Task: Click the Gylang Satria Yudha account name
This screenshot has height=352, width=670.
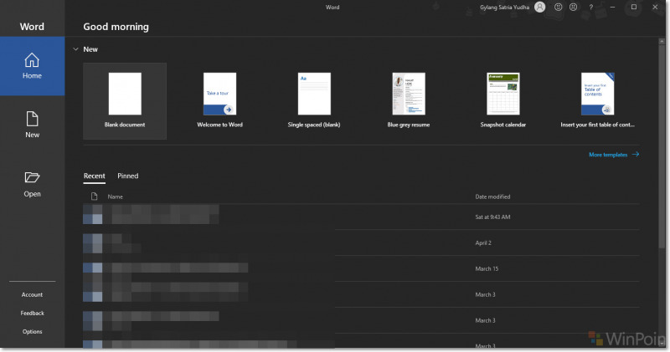Action: (x=504, y=8)
